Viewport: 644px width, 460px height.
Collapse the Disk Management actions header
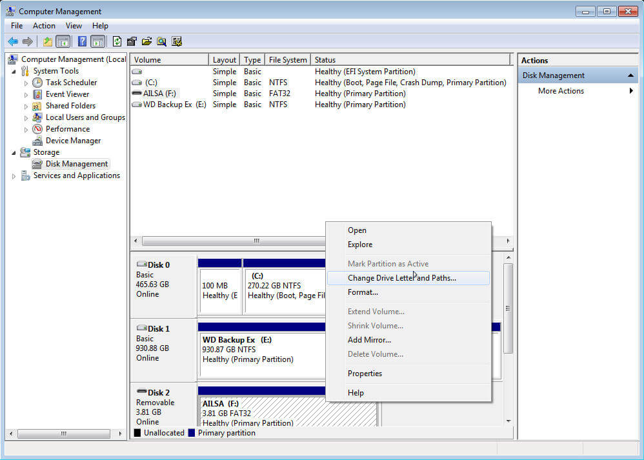pos(630,75)
